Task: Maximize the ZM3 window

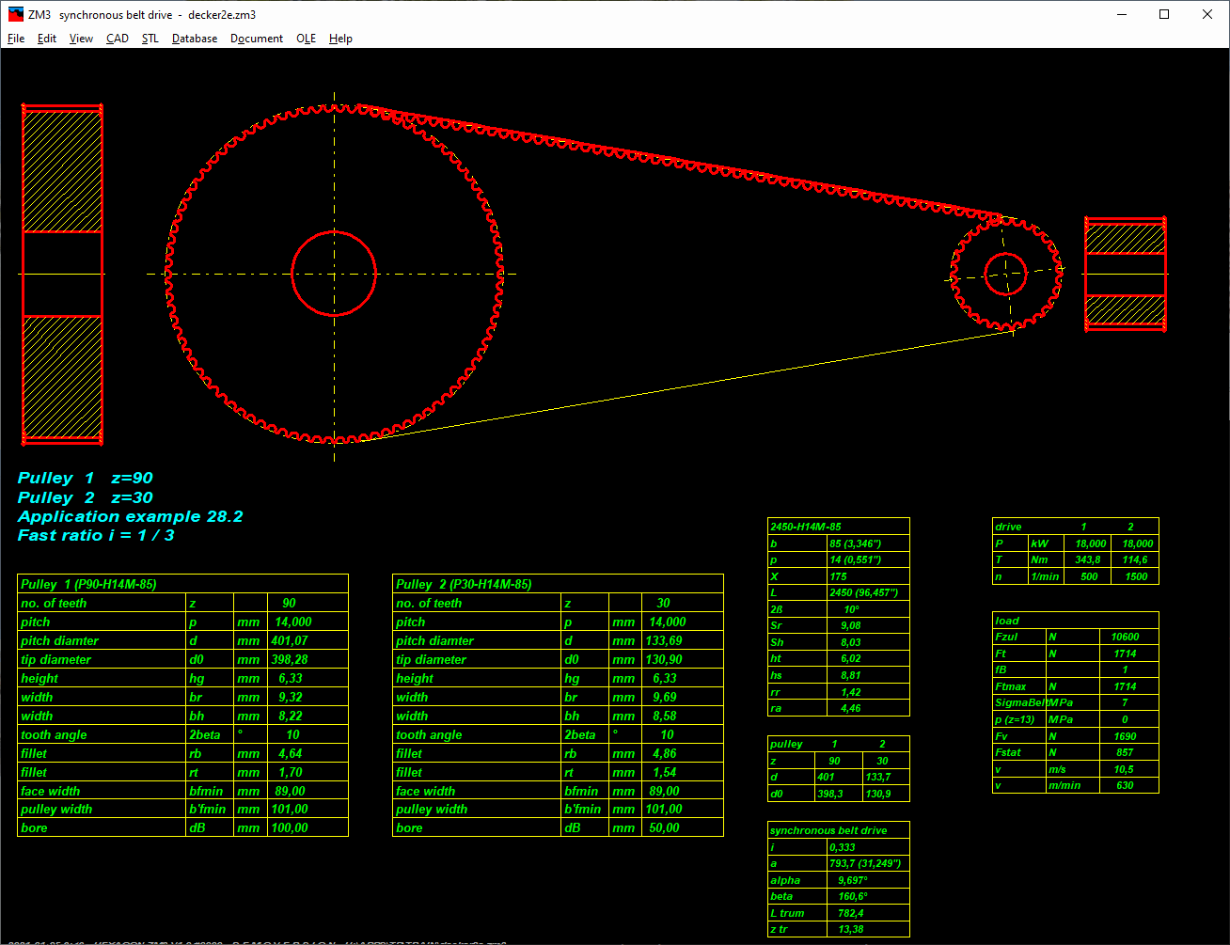Action: click(x=1164, y=14)
